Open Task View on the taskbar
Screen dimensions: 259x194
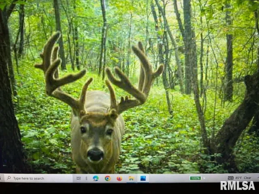(79, 178)
